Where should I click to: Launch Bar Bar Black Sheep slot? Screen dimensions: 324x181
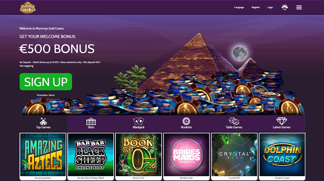pyautogui.click(x=91, y=156)
